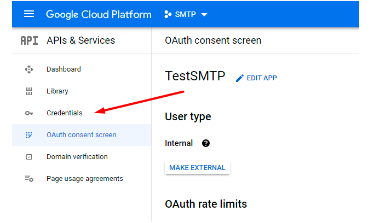Viewport: 374px width, 223px height.
Task: Click the Dashboard icon in sidebar
Action: [29, 69]
